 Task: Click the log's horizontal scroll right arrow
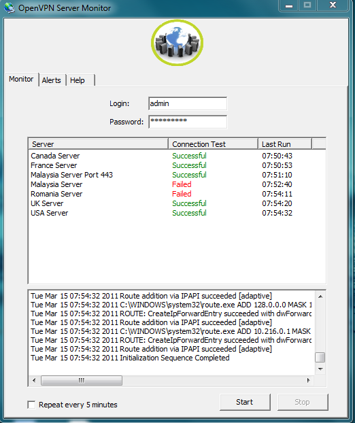click(x=309, y=380)
